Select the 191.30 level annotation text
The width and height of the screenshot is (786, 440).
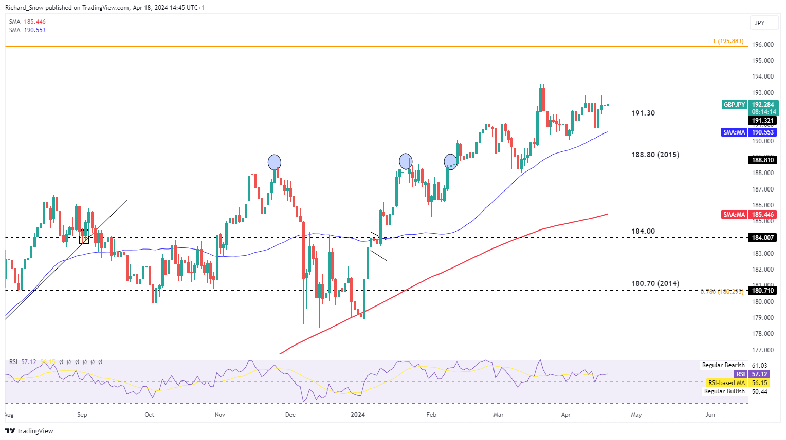point(643,113)
